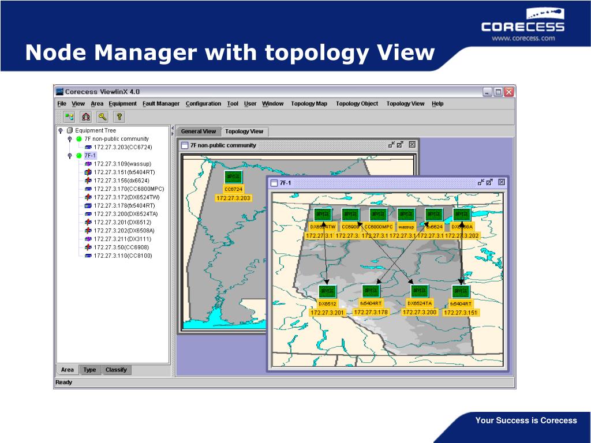Click the red network tree toolbar icon
This screenshot has width=591, height=443.
click(86, 117)
